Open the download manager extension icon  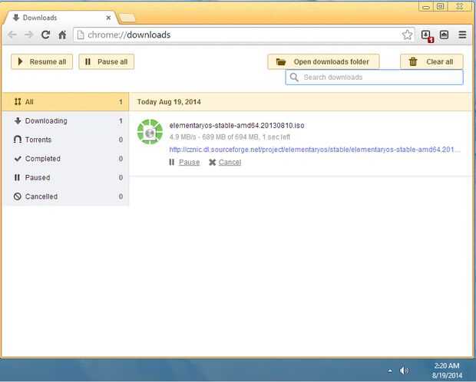tap(427, 35)
